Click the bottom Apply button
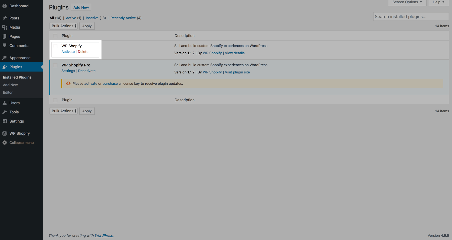The width and height of the screenshot is (452, 240). coord(87,111)
